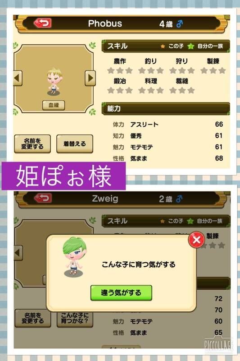
Task: Tap the こんな子に育つかな？ button
Action: 75,318
